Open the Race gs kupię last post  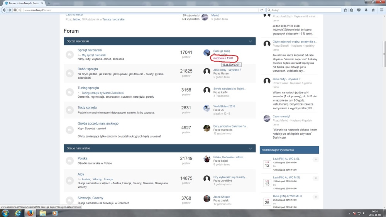coord(222,51)
